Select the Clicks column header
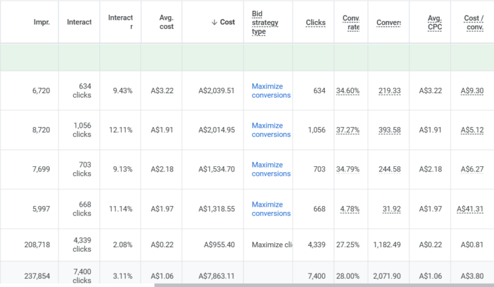 pos(315,22)
